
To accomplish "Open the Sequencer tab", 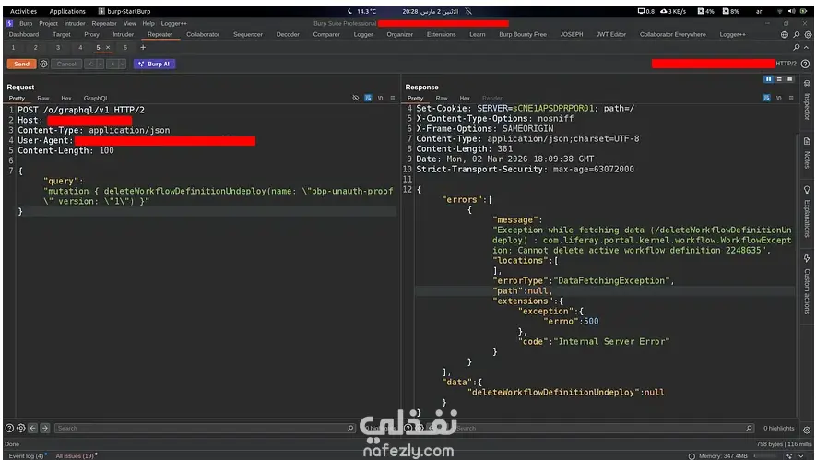I will (x=248, y=34).
